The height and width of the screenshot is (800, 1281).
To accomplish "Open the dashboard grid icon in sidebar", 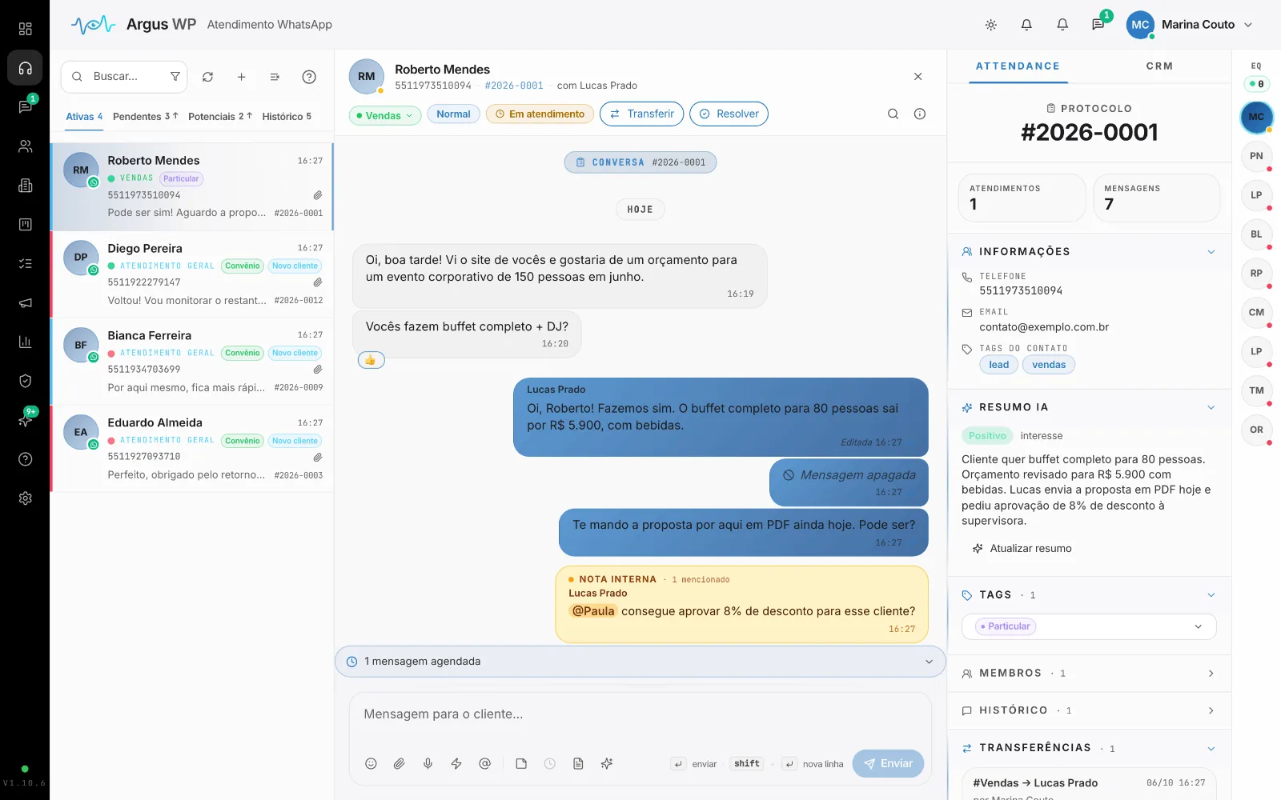I will (x=25, y=29).
